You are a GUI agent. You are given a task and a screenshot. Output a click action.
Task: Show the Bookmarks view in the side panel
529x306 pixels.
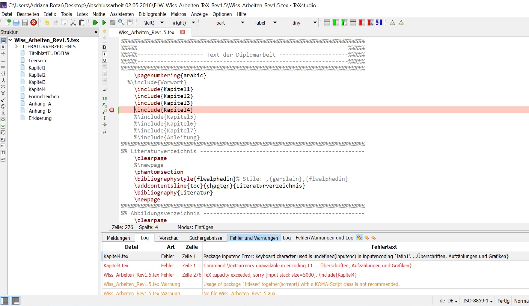click(x=3, y=47)
